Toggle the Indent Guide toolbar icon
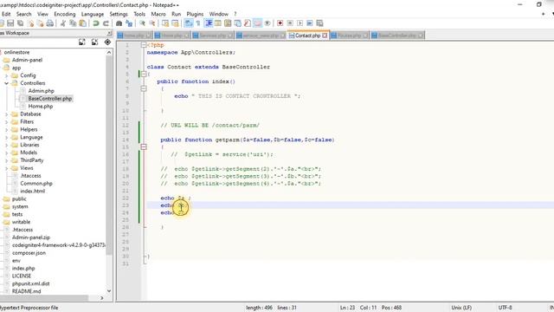This screenshot has width=554, height=312. [209, 23]
